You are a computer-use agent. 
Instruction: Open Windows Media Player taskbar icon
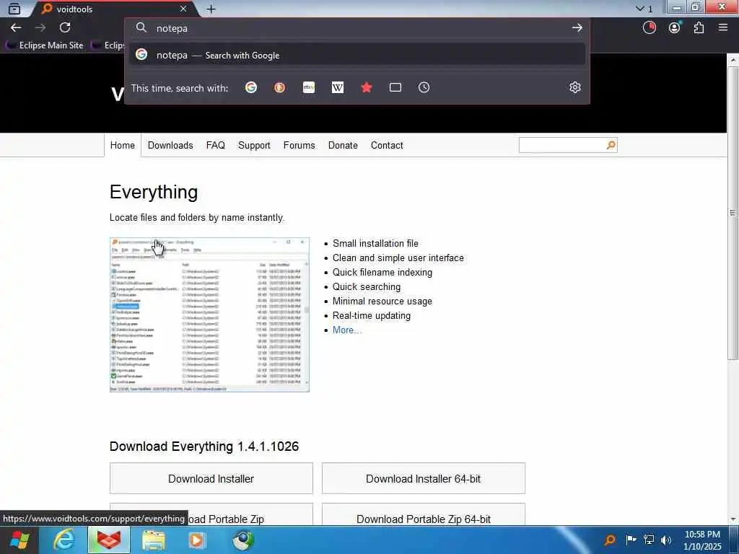pos(197,540)
